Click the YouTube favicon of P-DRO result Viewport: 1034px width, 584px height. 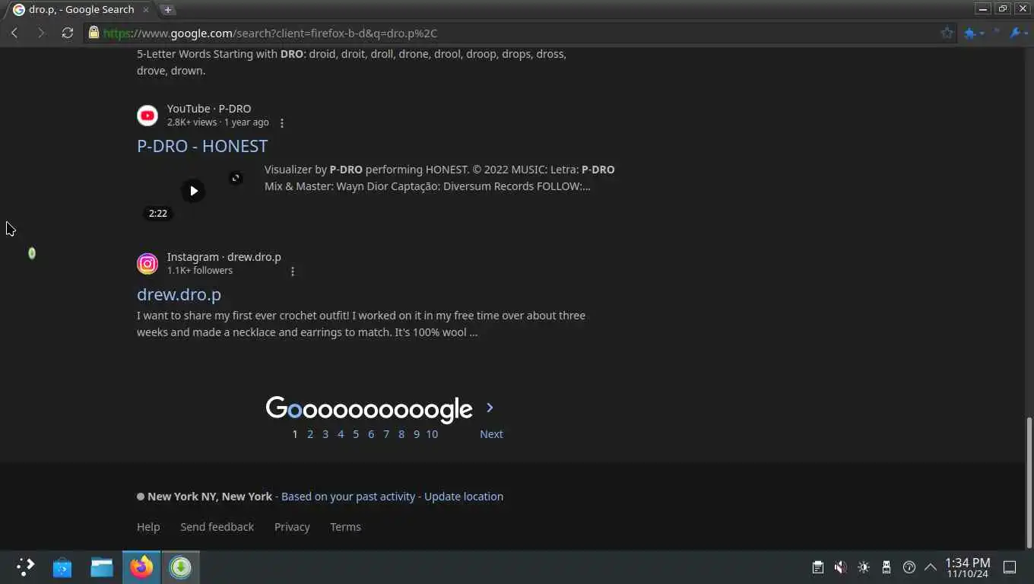coord(147,116)
